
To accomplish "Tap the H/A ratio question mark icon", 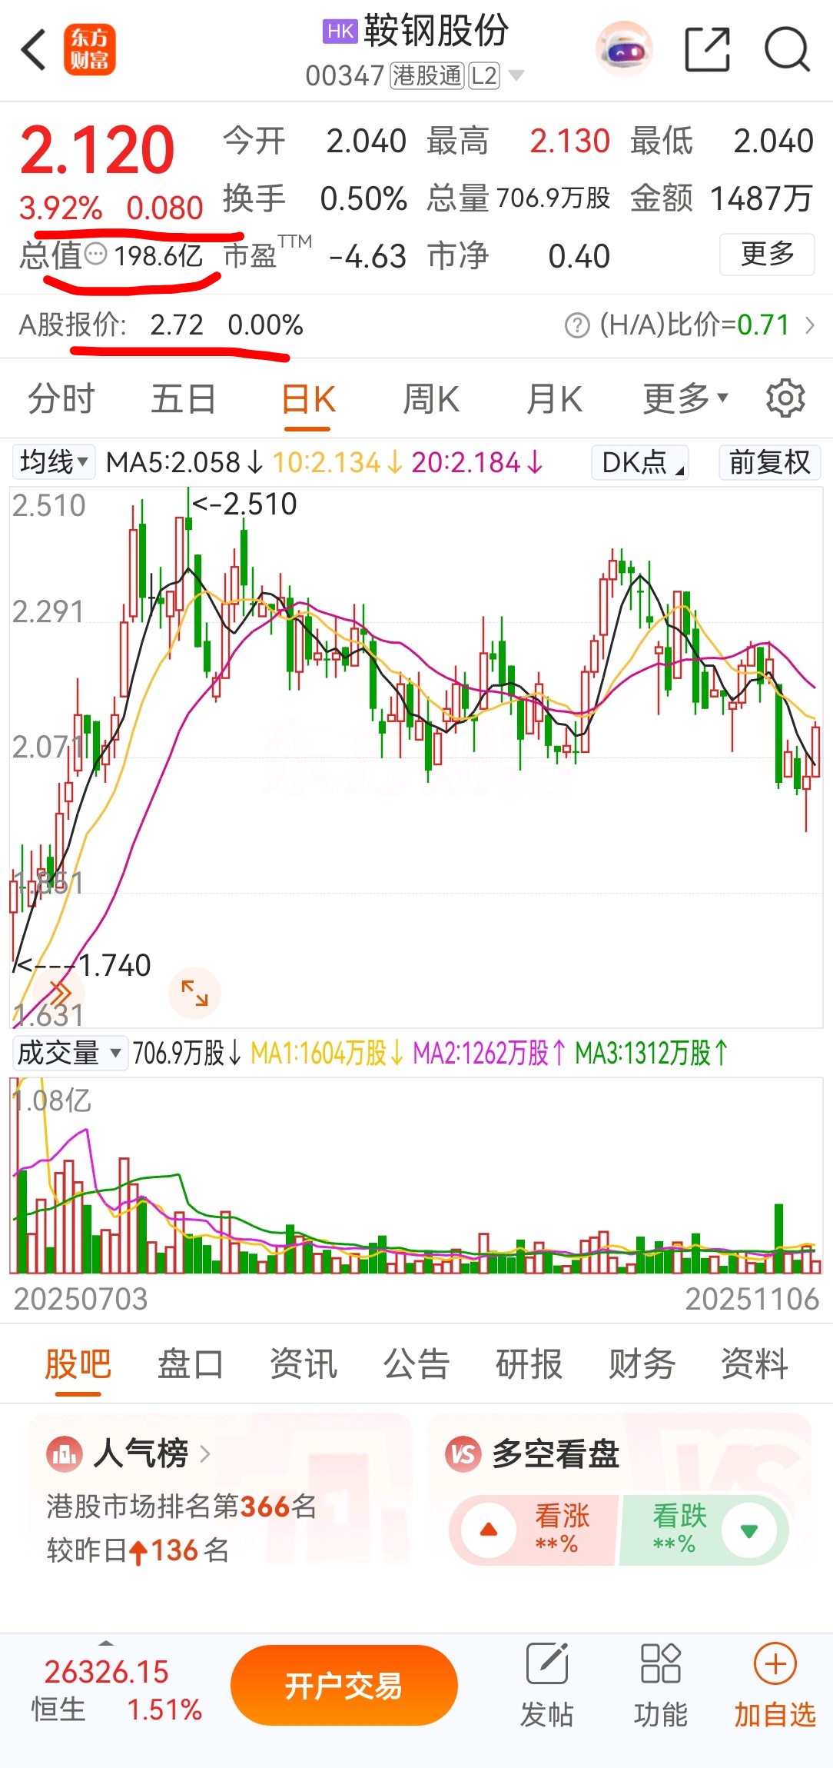I will 577,325.
